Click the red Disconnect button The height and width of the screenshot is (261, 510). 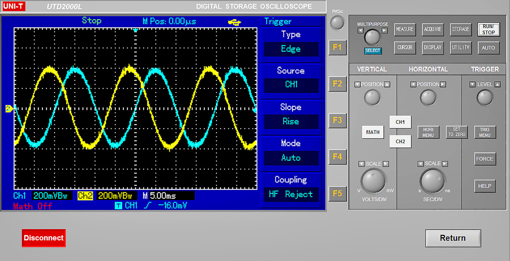click(x=44, y=238)
